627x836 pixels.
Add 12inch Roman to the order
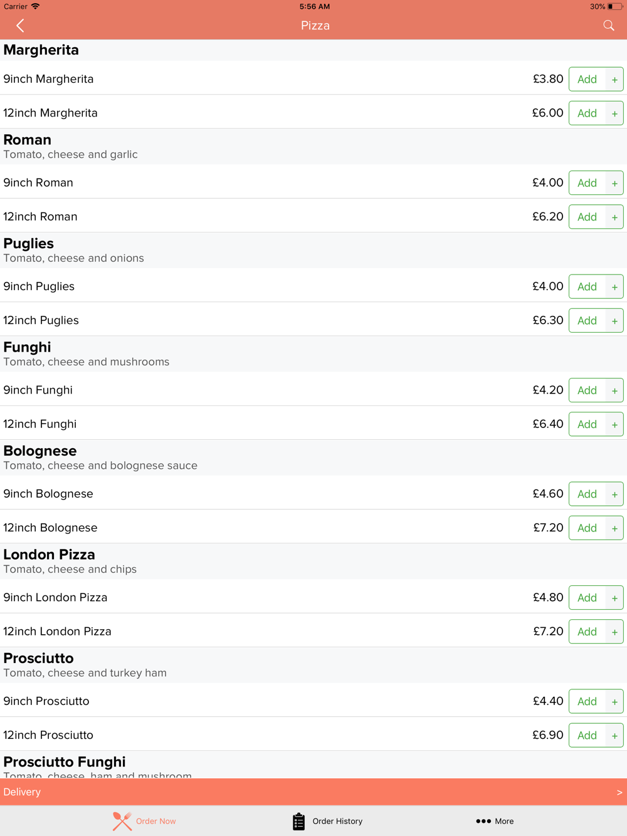tap(587, 217)
